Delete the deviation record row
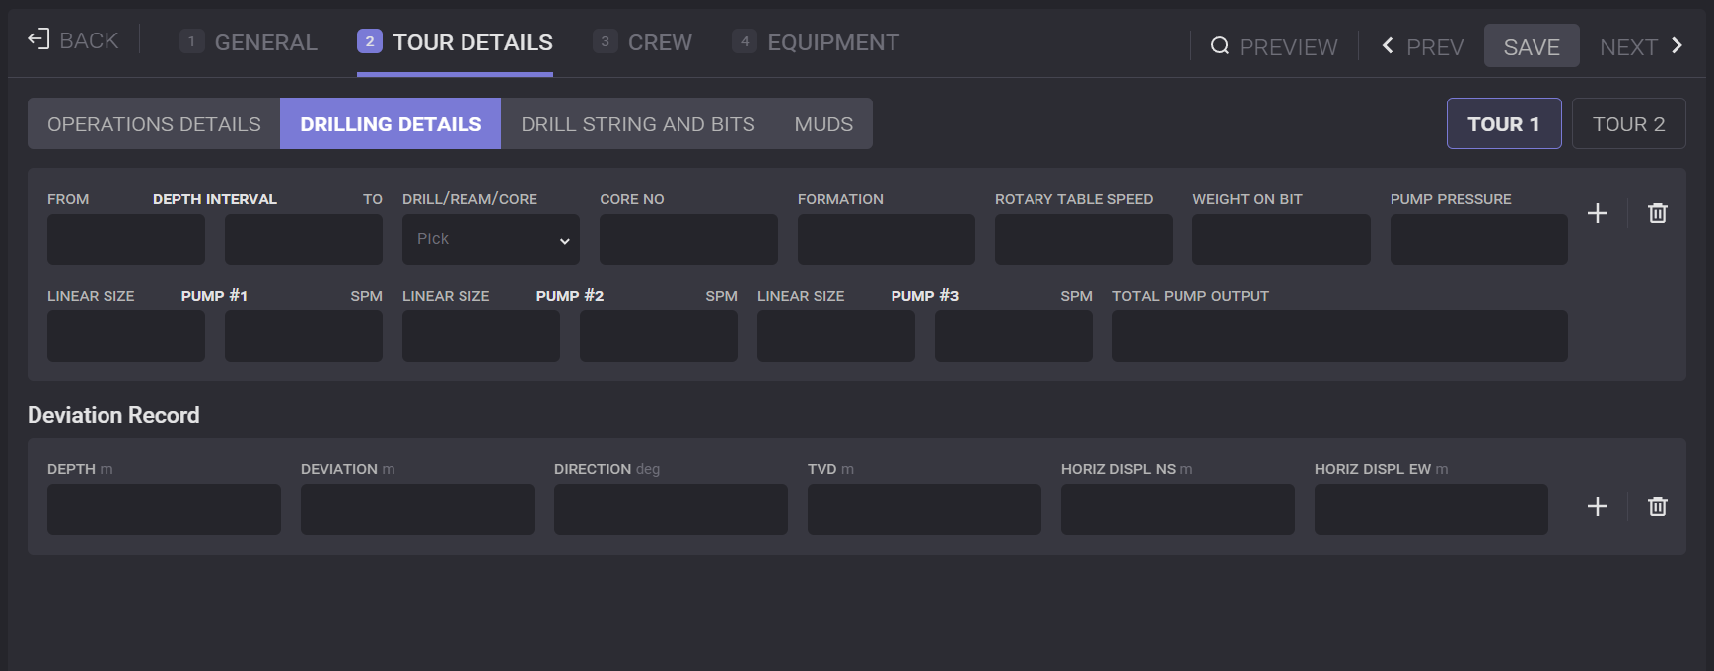The width and height of the screenshot is (1714, 671). [1658, 506]
